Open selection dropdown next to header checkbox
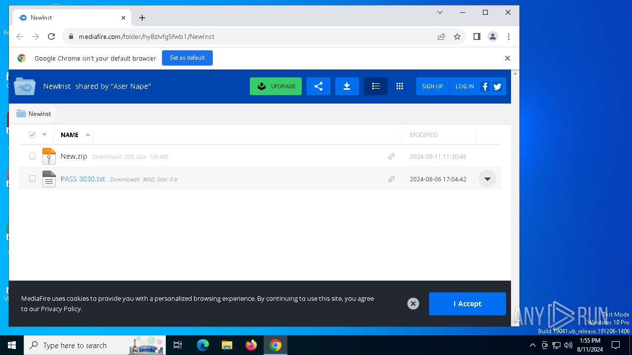This screenshot has height=355, width=632. point(44,135)
